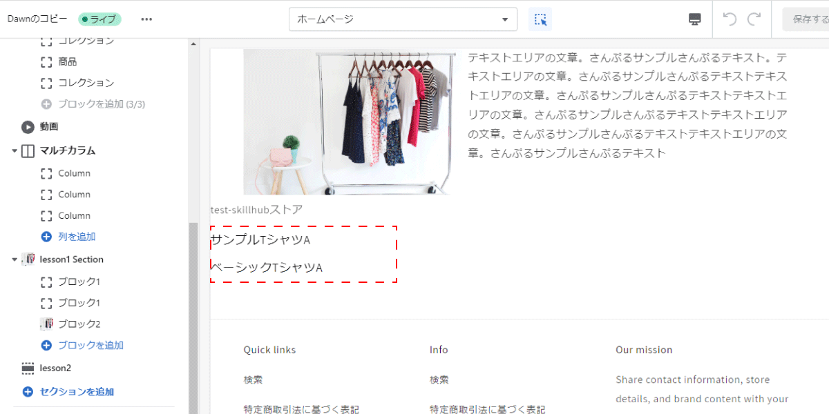Click the 動画 section play icon

[x=28, y=127]
